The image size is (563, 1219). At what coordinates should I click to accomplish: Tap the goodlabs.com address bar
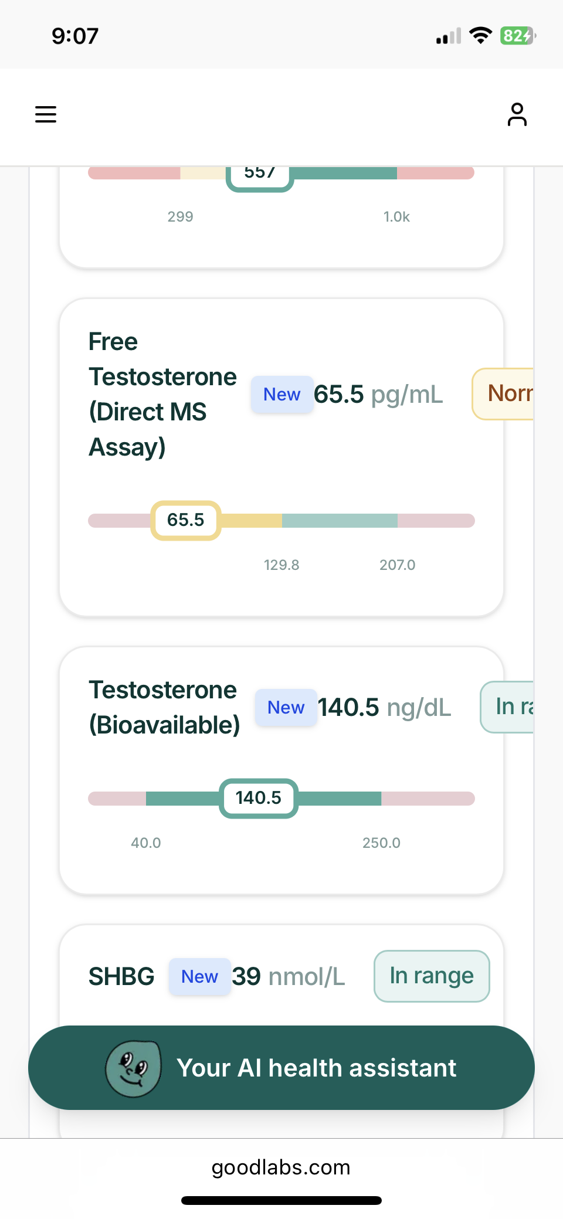click(x=281, y=1167)
